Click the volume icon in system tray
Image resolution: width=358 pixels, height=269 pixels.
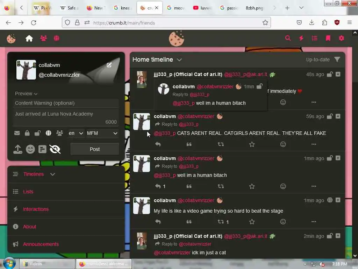point(322,264)
